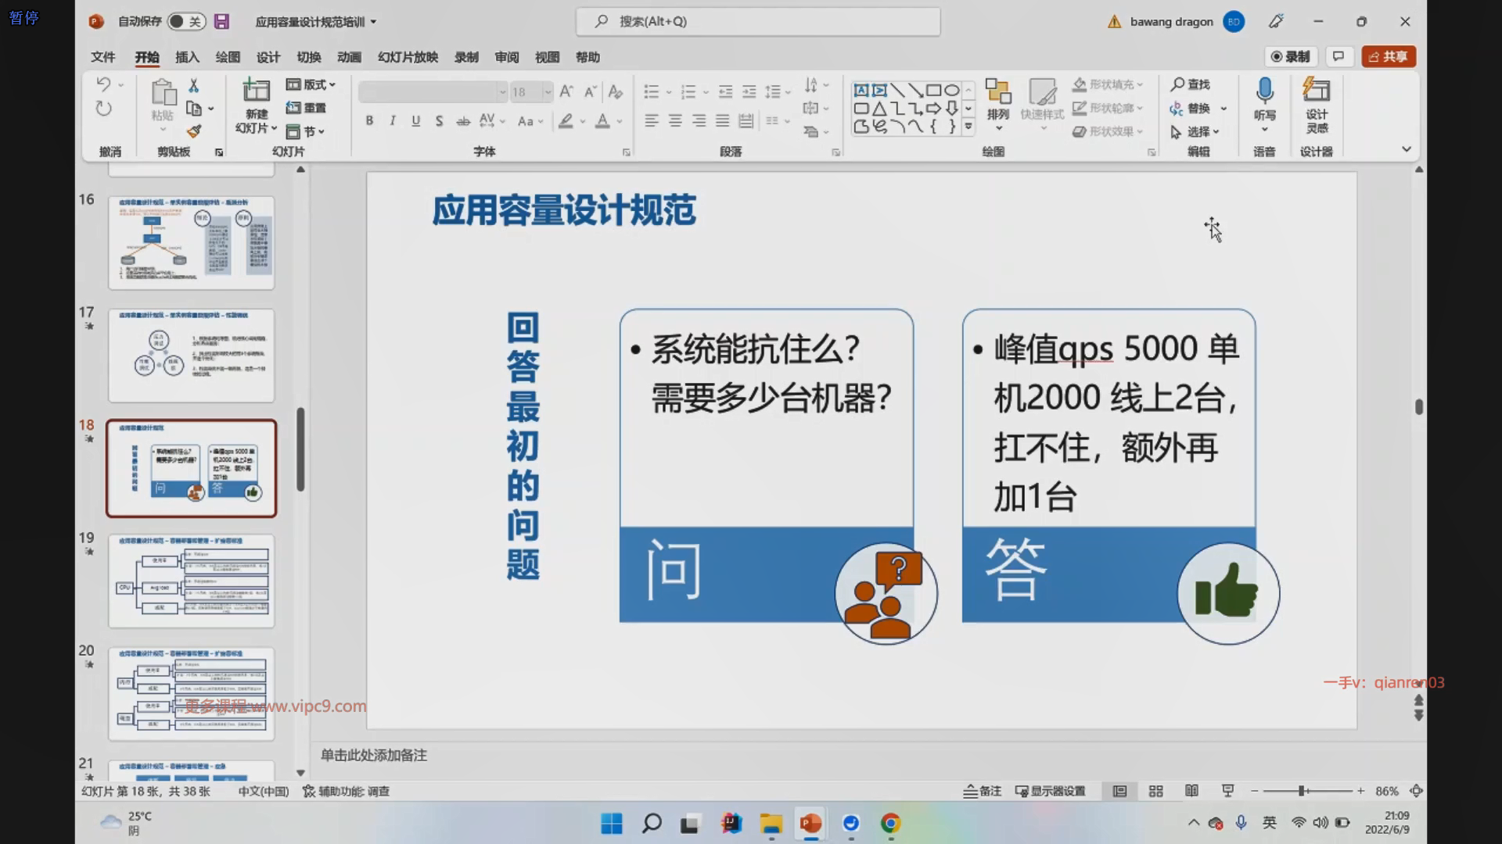Start slideshow from status bar icon

(1227, 791)
